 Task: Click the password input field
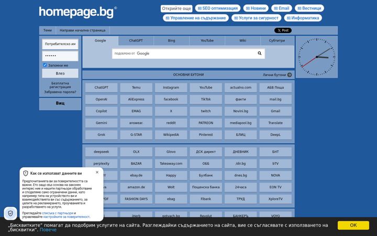pyautogui.click(x=60, y=56)
